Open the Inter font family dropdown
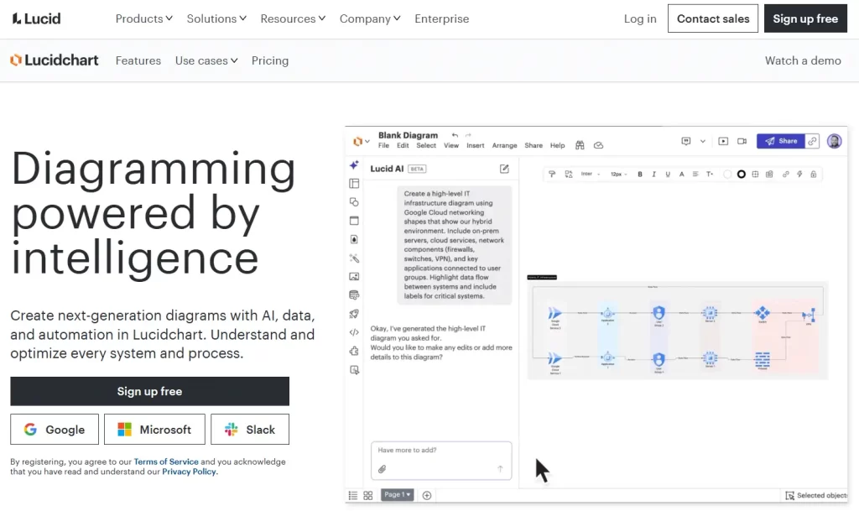This screenshot has width=859, height=511. pos(591,175)
